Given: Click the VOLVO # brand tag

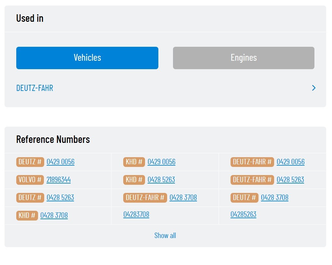Looking at the screenshot, I should tap(30, 180).
